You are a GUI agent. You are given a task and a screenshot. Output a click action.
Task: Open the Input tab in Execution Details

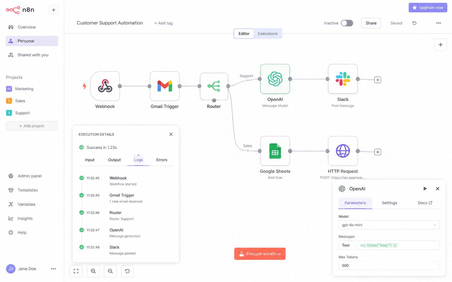click(x=90, y=160)
